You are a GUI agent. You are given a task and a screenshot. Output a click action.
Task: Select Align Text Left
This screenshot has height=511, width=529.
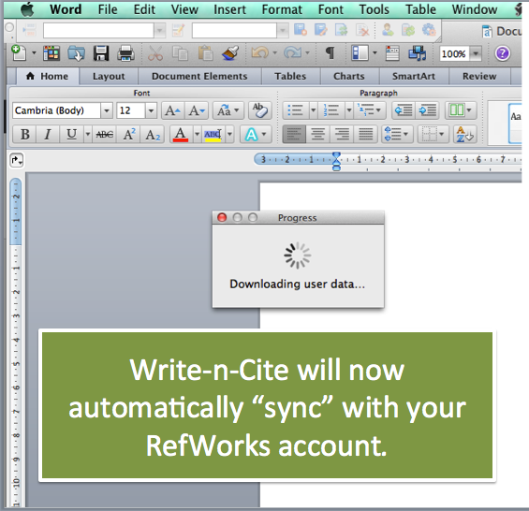tap(294, 135)
